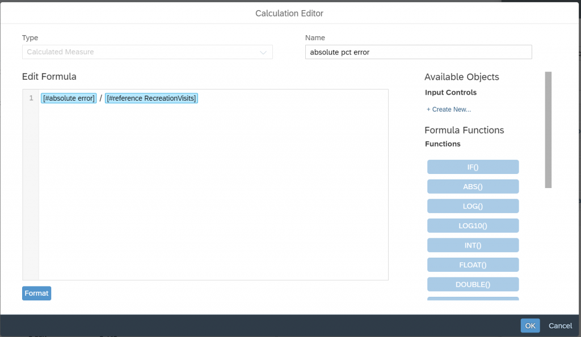Screen dimensions: 581x337
Task: Open the Type dropdown chevron
Action: point(263,52)
